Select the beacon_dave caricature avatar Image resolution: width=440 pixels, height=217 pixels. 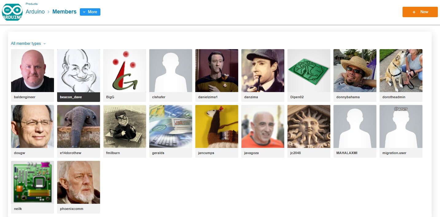[x=79, y=71]
